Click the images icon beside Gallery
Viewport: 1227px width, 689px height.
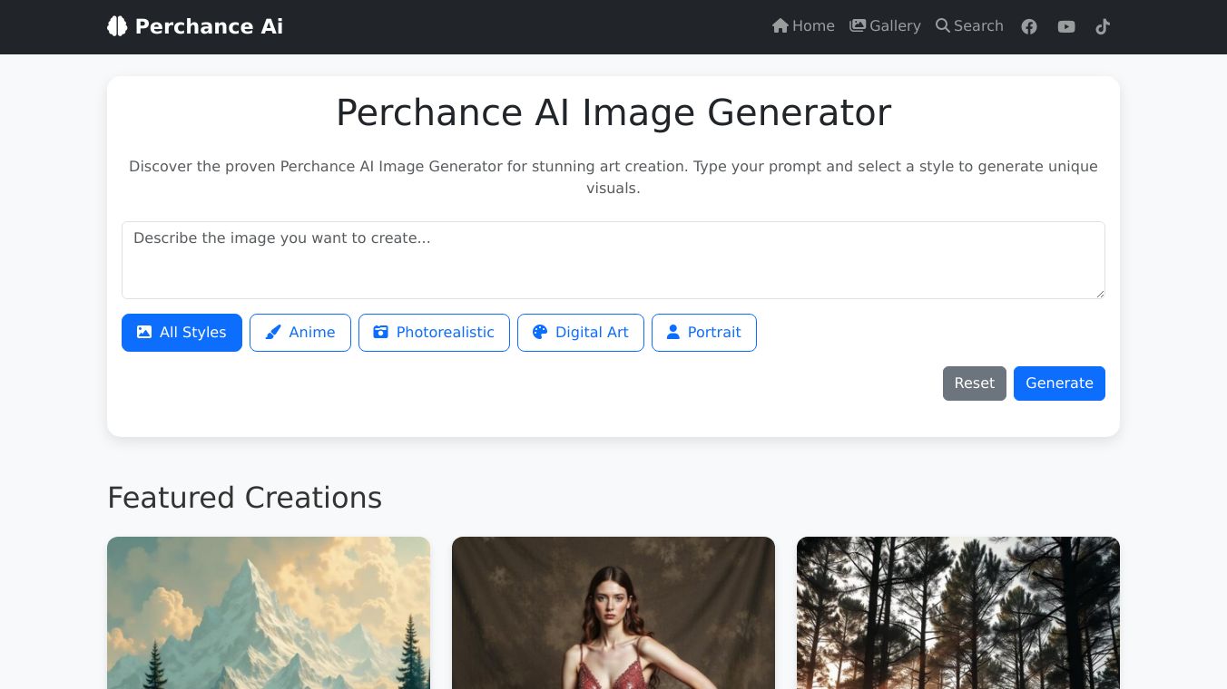point(858,26)
